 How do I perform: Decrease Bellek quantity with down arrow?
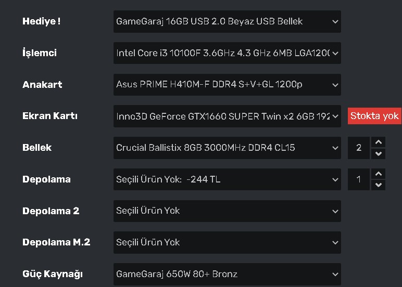pos(379,153)
